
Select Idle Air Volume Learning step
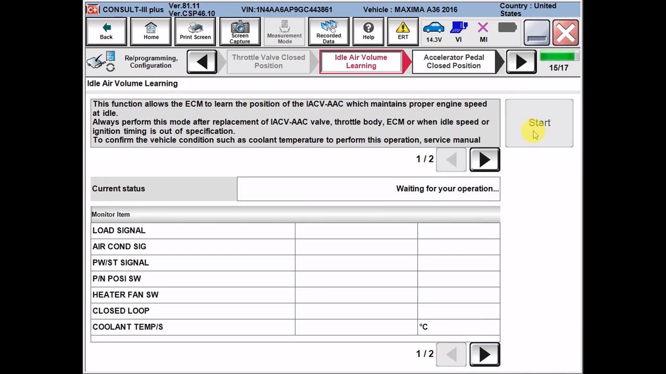pyautogui.click(x=361, y=62)
